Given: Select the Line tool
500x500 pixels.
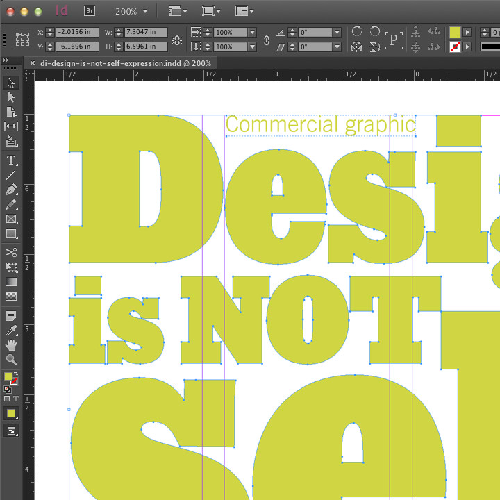Looking at the screenshot, I should 11,174.
